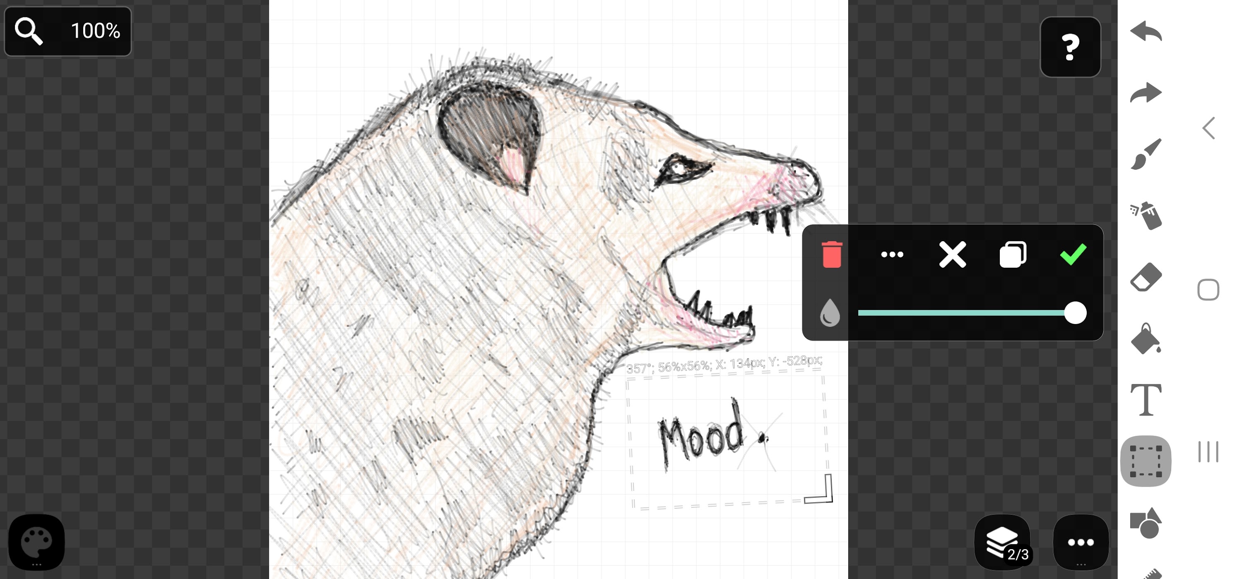Duplicate the selected region
The width and height of the screenshot is (1242, 579).
click(1013, 254)
